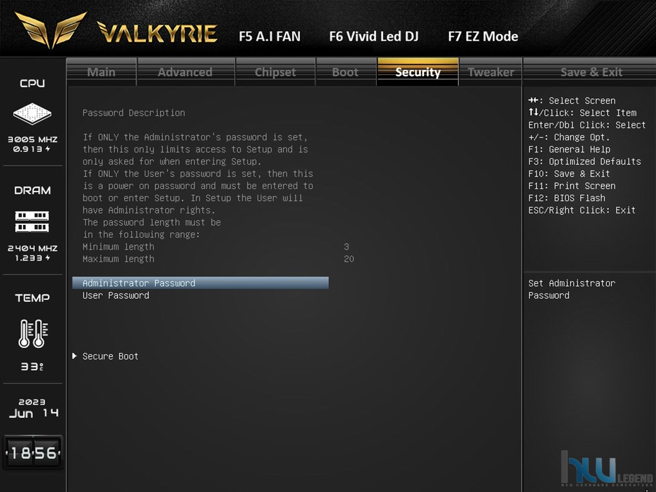Open F5 A.I FAN settings
Screen dimensions: 656x492
[x=270, y=36]
